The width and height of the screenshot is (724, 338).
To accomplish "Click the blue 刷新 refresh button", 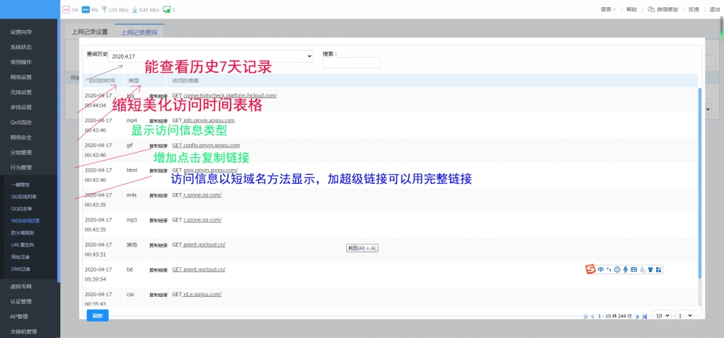I will click(x=98, y=315).
